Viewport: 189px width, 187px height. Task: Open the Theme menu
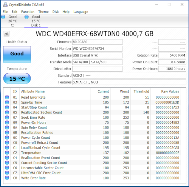click(x=43, y=12)
